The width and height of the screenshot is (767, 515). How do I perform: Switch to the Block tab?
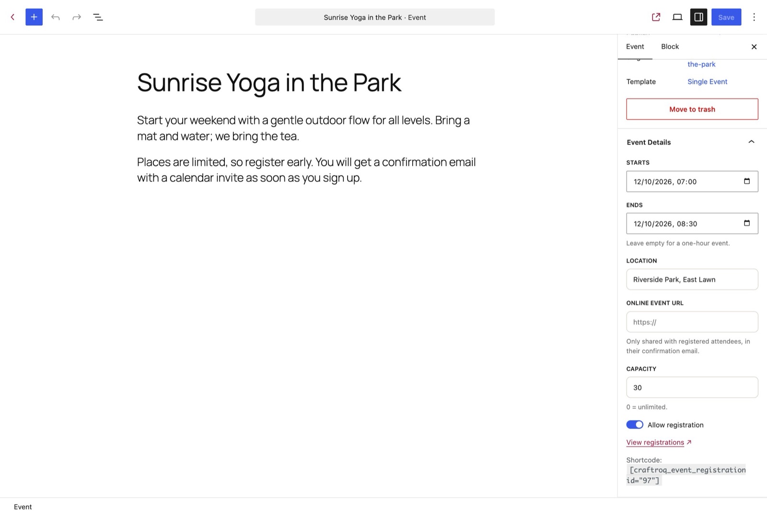pos(670,46)
